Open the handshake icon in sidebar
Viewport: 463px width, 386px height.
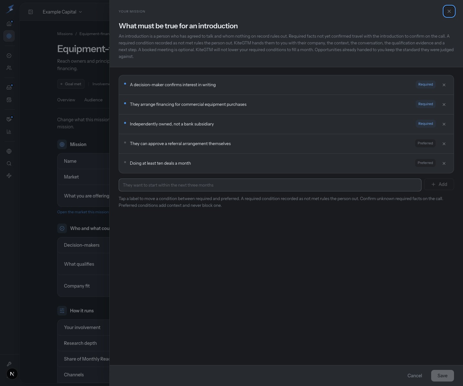click(9, 119)
